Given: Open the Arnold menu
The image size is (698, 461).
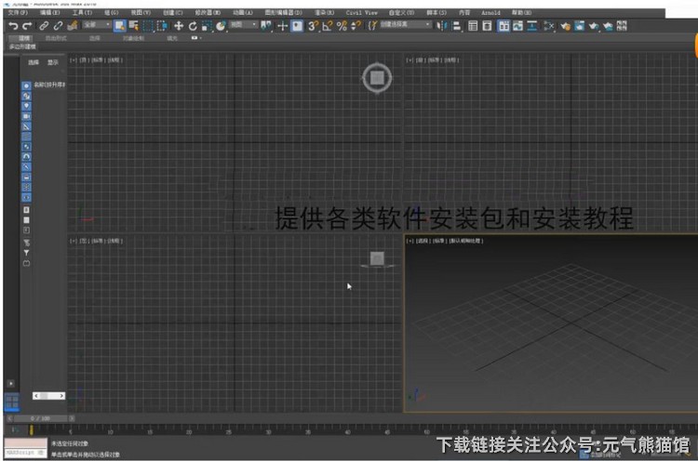Looking at the screenshot, I should coord(490,13).
